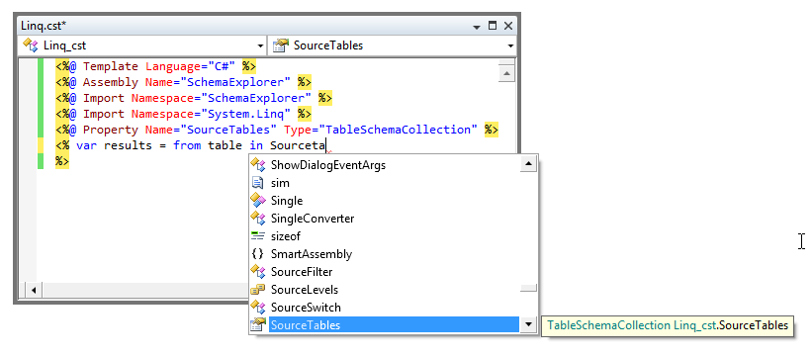Open the Linq_cst types dropdown

coord(260,46)
